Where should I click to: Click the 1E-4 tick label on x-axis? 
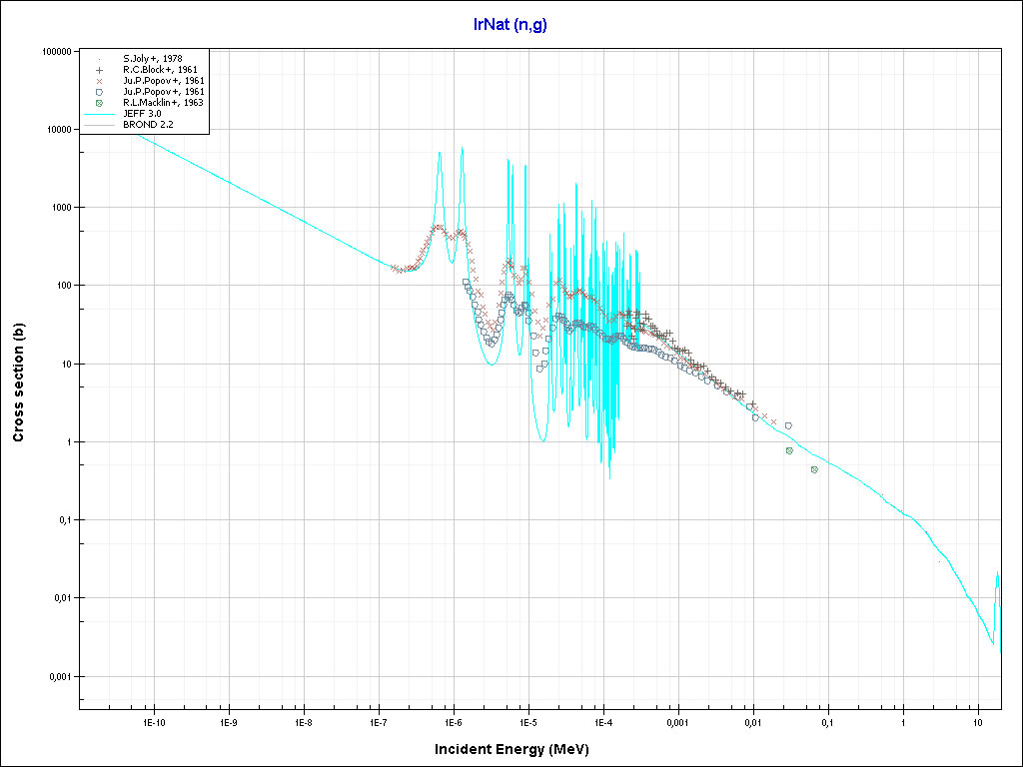(x=602, y=721)
